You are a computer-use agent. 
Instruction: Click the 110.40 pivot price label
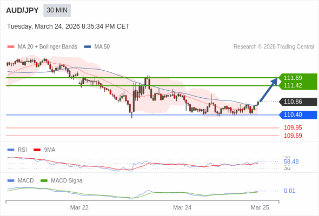point(298,115)
